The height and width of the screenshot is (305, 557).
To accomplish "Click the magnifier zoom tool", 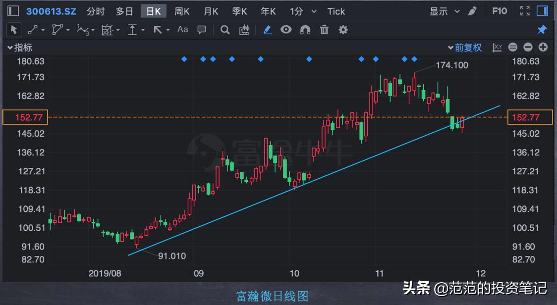I will click(x=225, y=30).
